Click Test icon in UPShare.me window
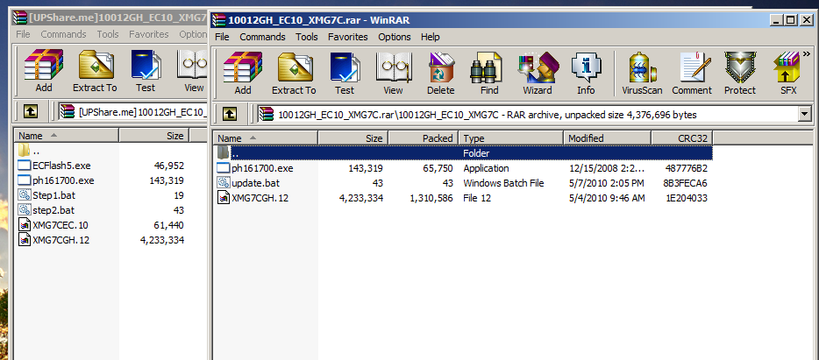The height and width of the screenshot is (360, 819). [146, 71]
